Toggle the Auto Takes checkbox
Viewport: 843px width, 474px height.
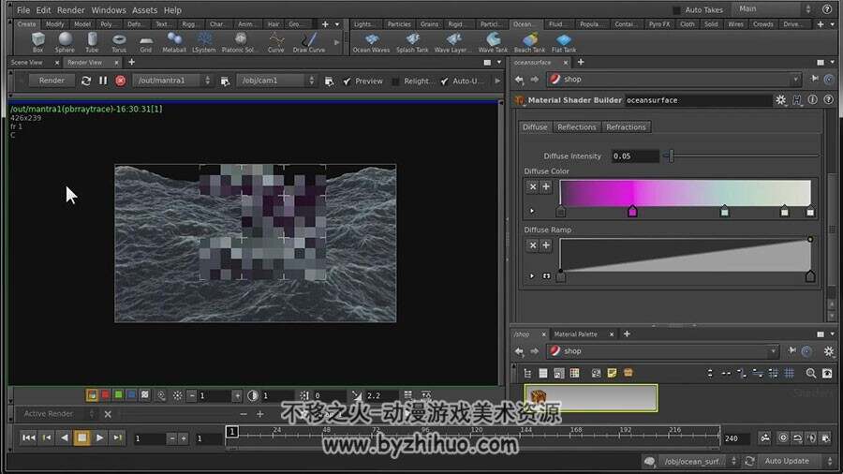676,10
